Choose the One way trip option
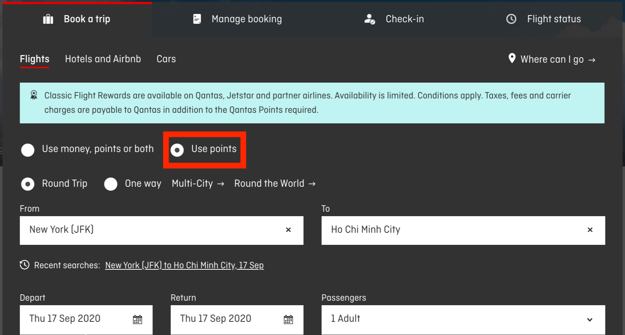Viewport: 625px width, 335px height. pyautogui.click(x=111, y=184)
